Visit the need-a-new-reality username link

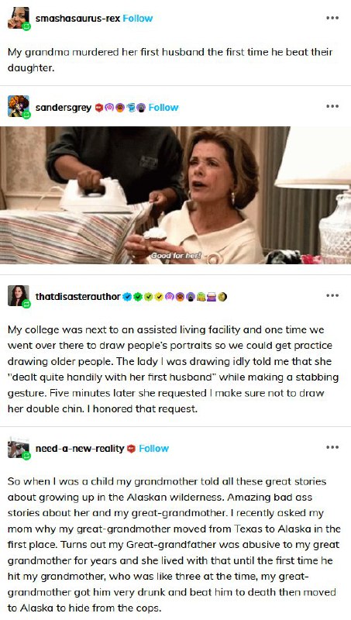tap(80, 449)
